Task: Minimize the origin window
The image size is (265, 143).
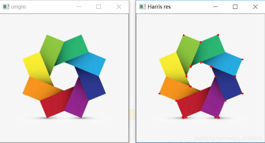Action: 79,7
